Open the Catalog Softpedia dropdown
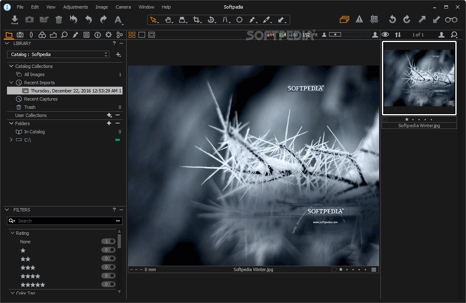 [x=58, y=54]
